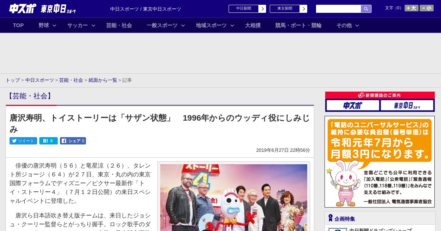Expand the 地域スポーツ dropdown chevron
441x231 pixels.
click(232, 26)
